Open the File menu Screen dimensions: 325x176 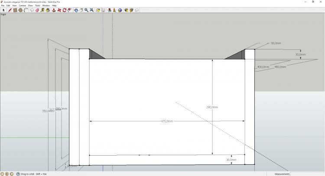point(3,6)
